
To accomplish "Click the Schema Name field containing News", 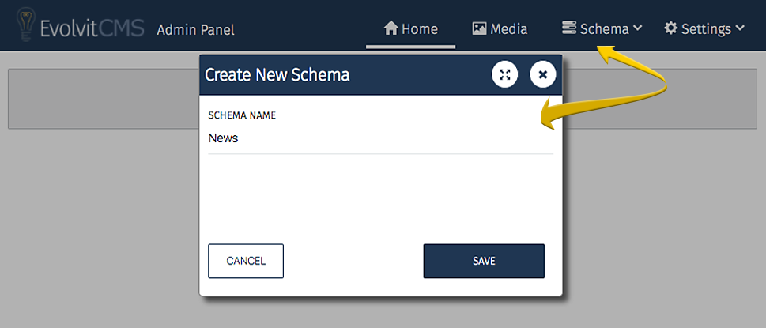I will click(x=379, y=138).
